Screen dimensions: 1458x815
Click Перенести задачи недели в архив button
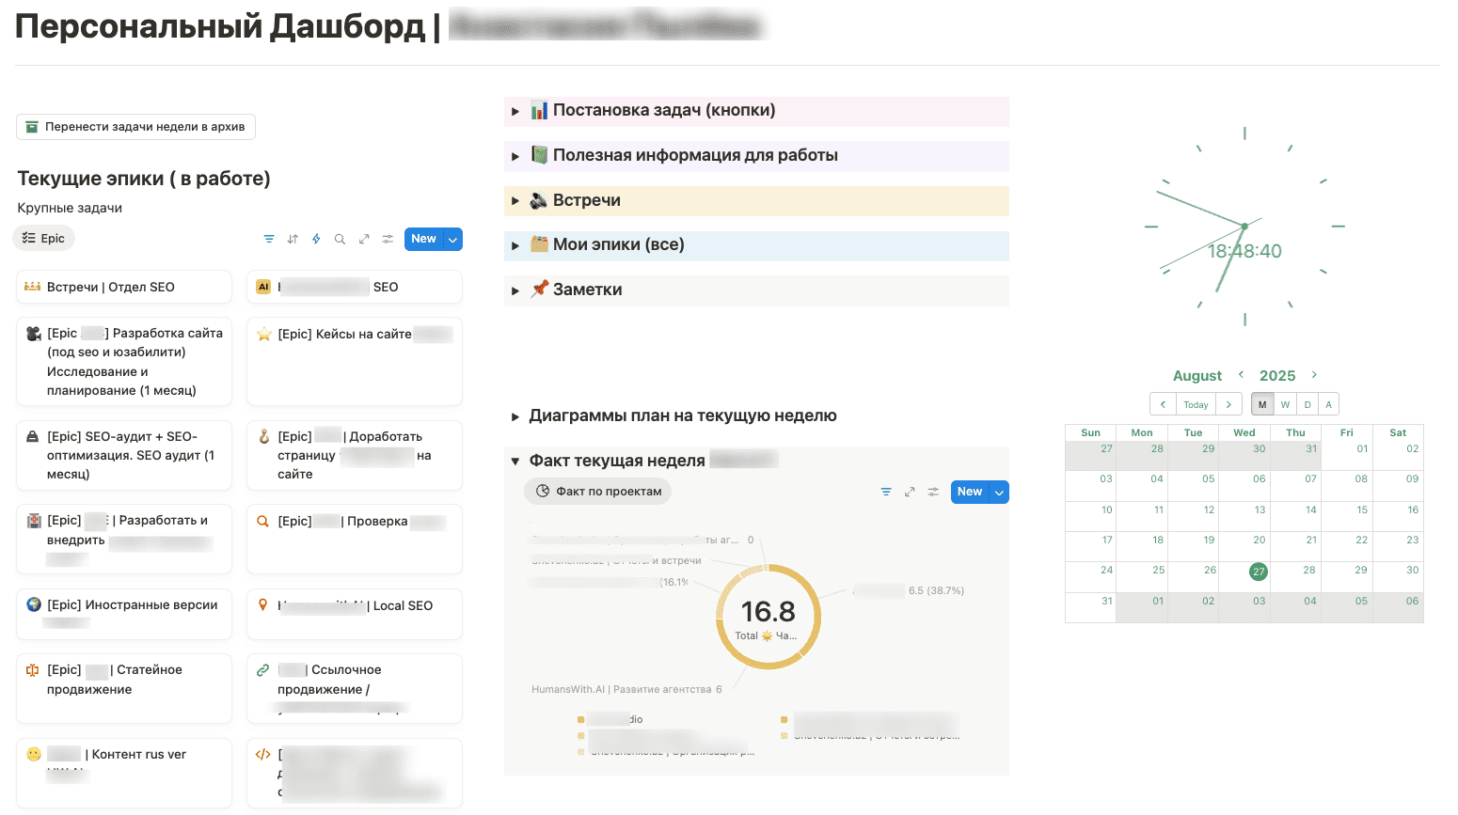click(135, 127)
